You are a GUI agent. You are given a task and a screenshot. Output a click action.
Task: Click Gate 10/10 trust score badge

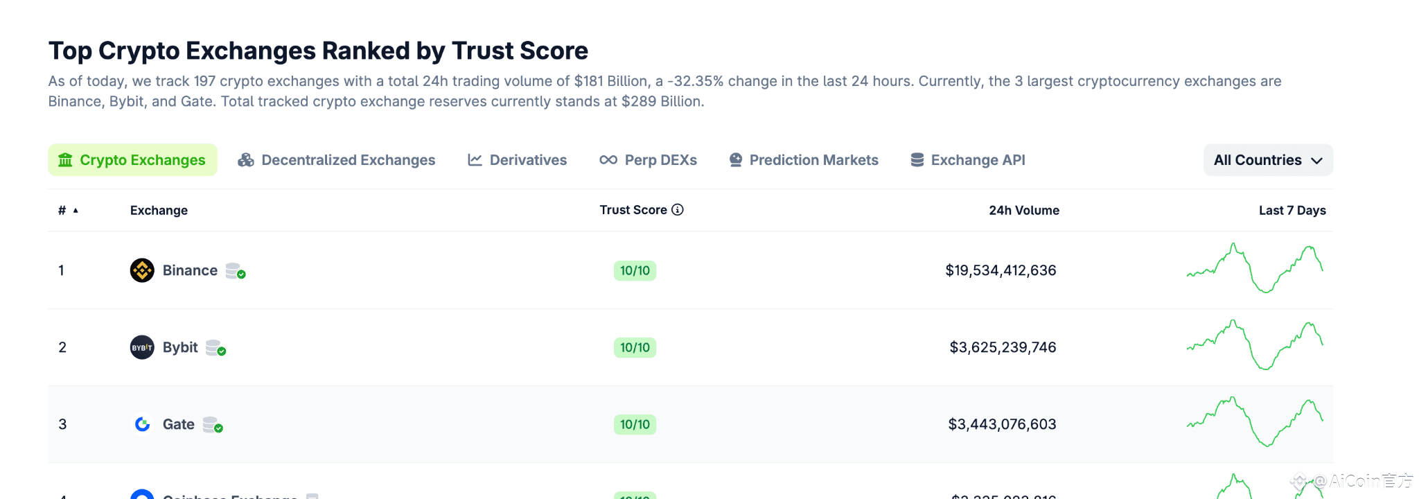point(635,424)
